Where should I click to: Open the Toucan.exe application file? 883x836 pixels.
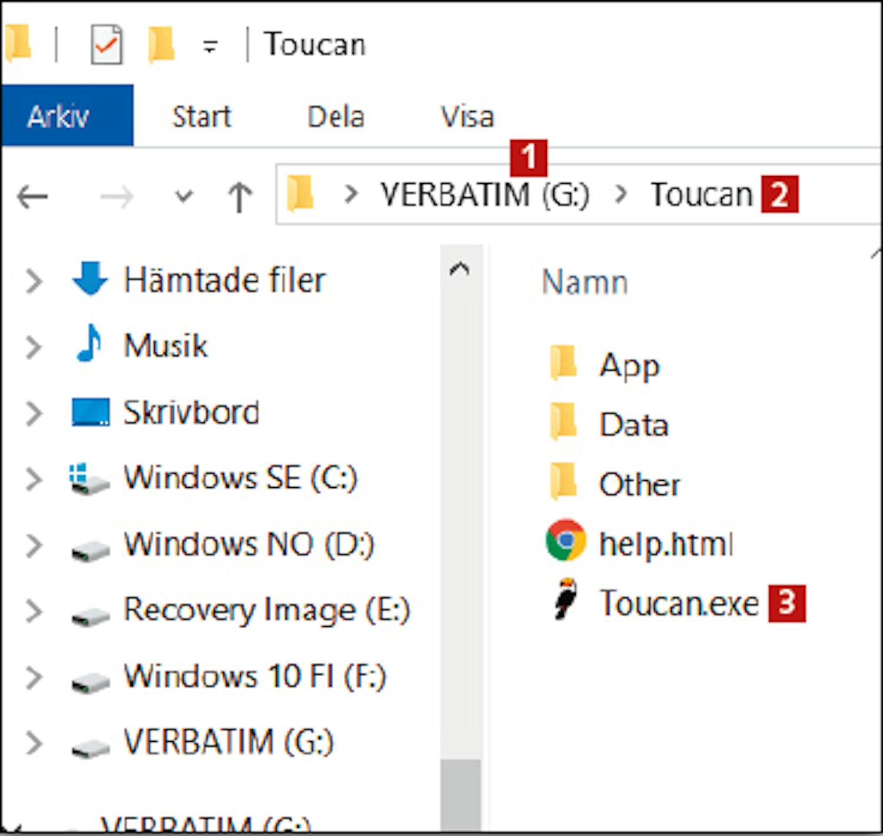click(x=678, y=603)
